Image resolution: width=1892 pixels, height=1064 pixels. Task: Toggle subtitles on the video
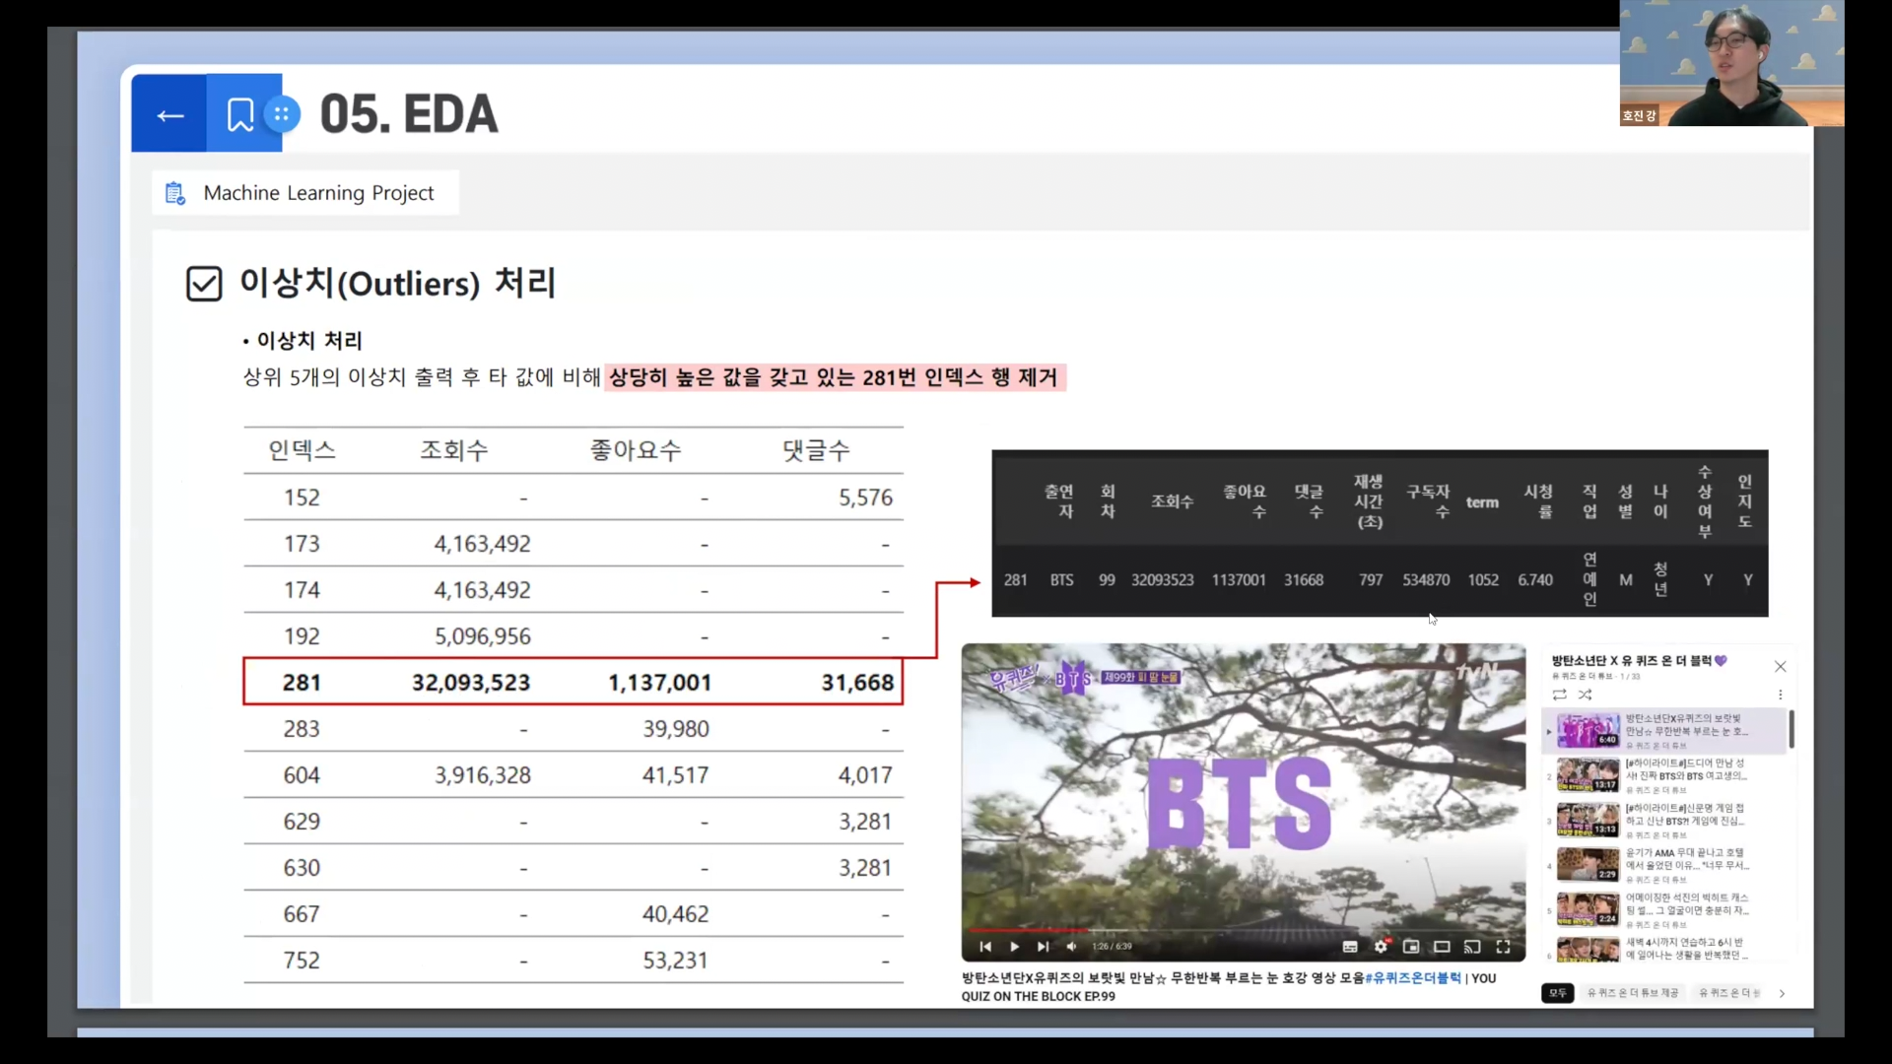(x=1350, y=947)
